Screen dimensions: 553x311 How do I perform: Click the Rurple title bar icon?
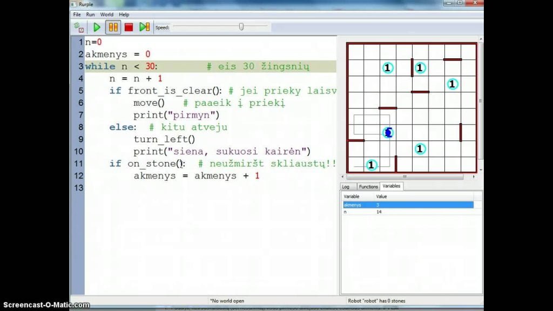tap(73, 4)
